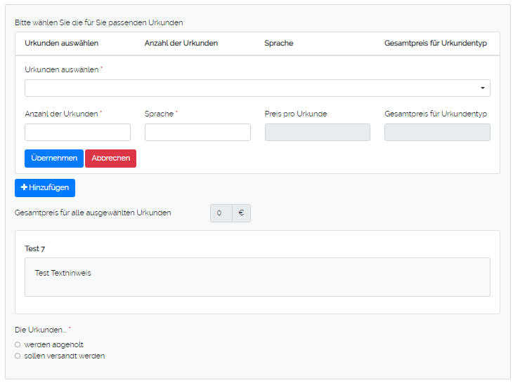Click the 'Bitte wählen Sie' instruction text

pyautogui.click(x=98, y=22)
